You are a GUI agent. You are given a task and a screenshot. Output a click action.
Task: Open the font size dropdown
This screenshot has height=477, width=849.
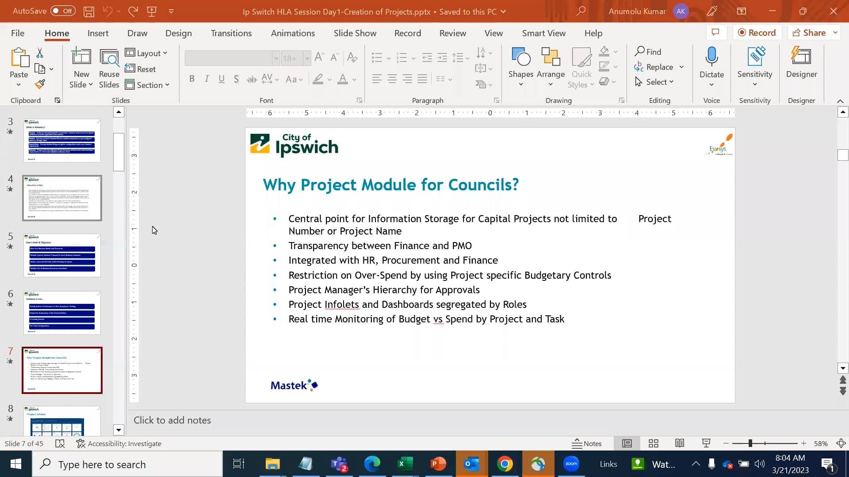tap(307, 58)
